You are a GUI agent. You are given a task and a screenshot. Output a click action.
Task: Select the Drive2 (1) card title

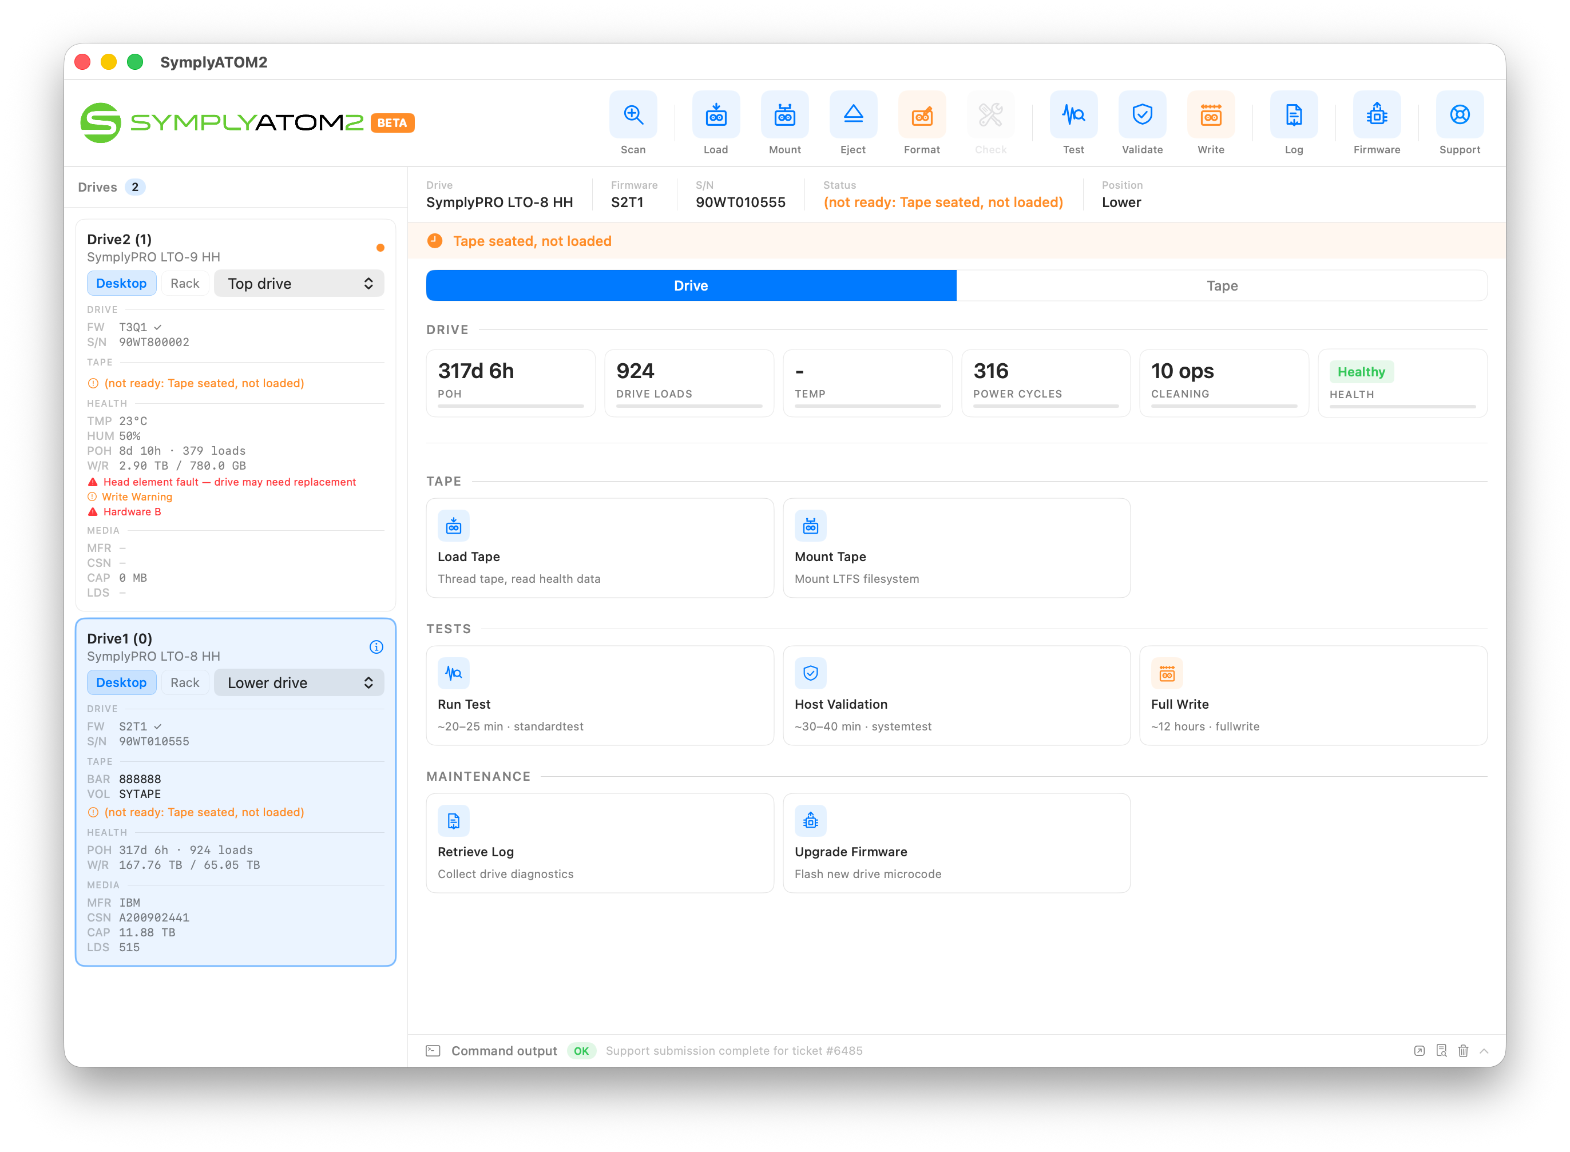coord(119,239)
